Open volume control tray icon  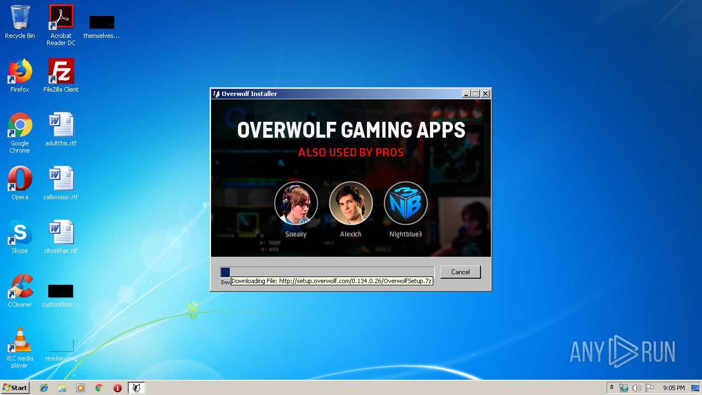[637, 388]
